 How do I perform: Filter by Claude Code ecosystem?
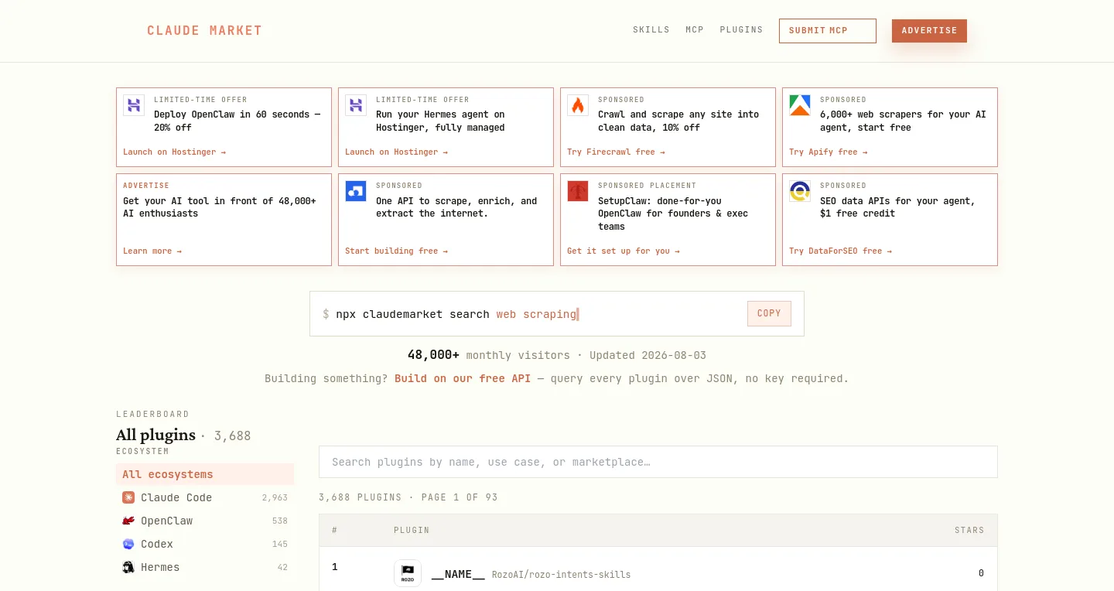click(205, 497)
